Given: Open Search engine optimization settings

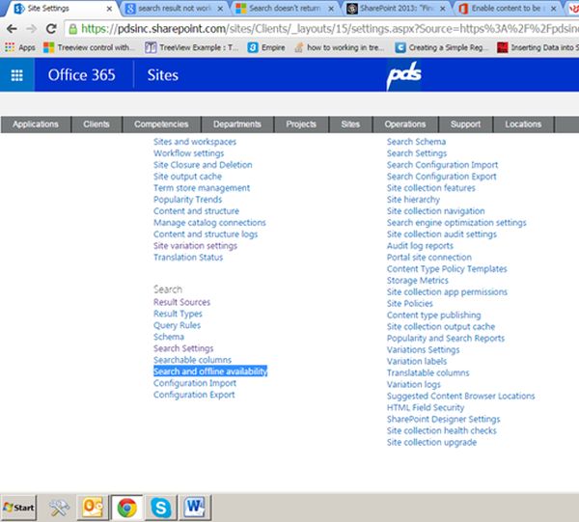Looking at the screenshot, I should point(456,223).
